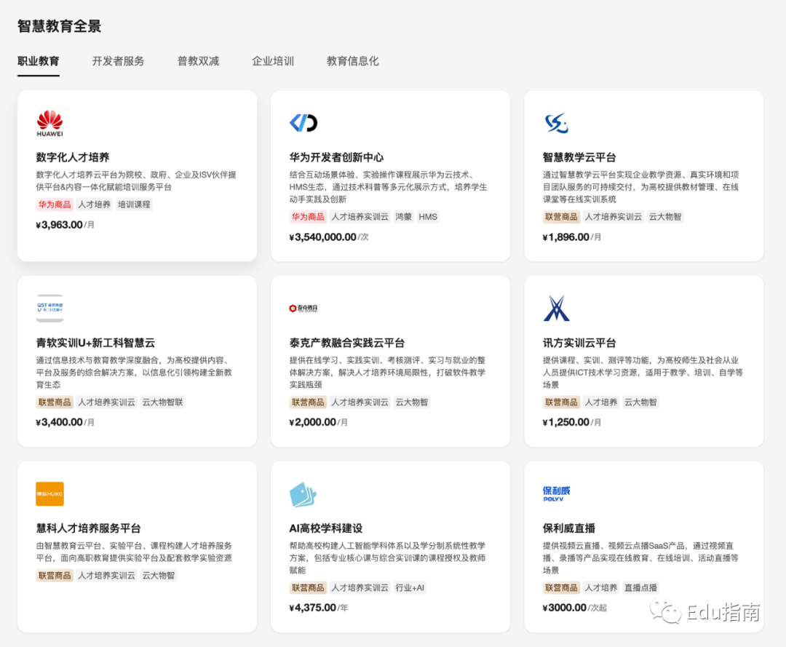This screenshot has height=647, width=786.
Task: Click the ¥3,963.00/月 price
Action: point(65,224)
